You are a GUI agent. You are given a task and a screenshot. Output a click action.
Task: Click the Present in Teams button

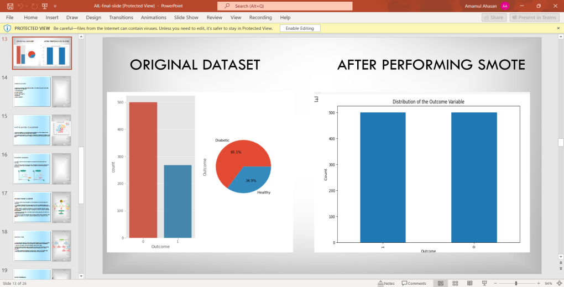tap(534, 17)
